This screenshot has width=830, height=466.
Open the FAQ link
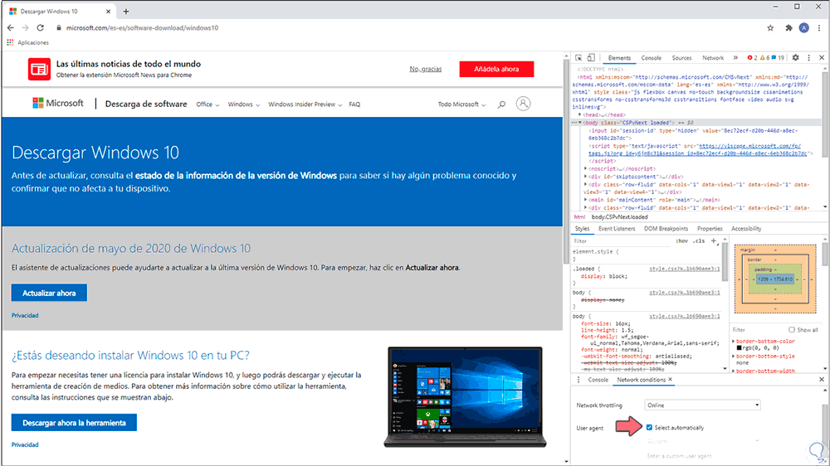tap(354, 104)
